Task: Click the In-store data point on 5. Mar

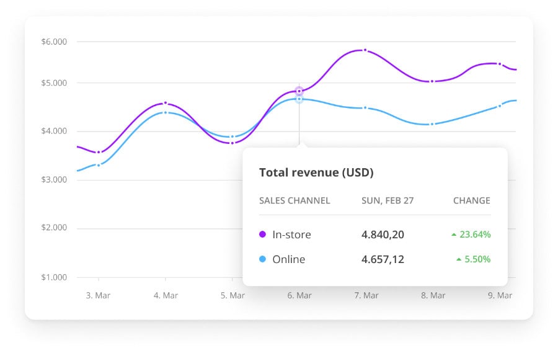Action: point(232,143)
